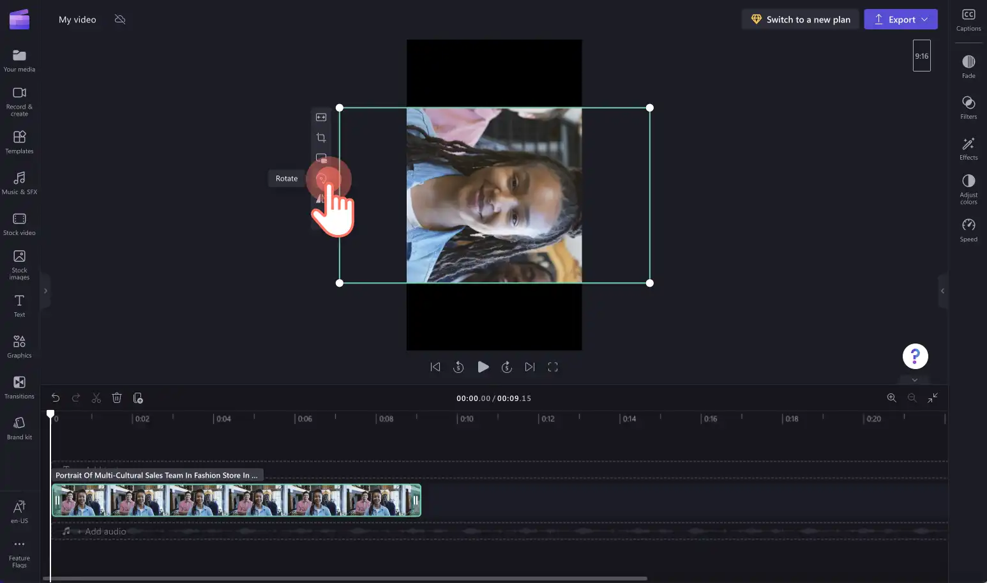The height and width of the screenshot is (583, 987).
Task: Click the timeline playhead marker
Action: pyautogui.click(x=50, y=414)
